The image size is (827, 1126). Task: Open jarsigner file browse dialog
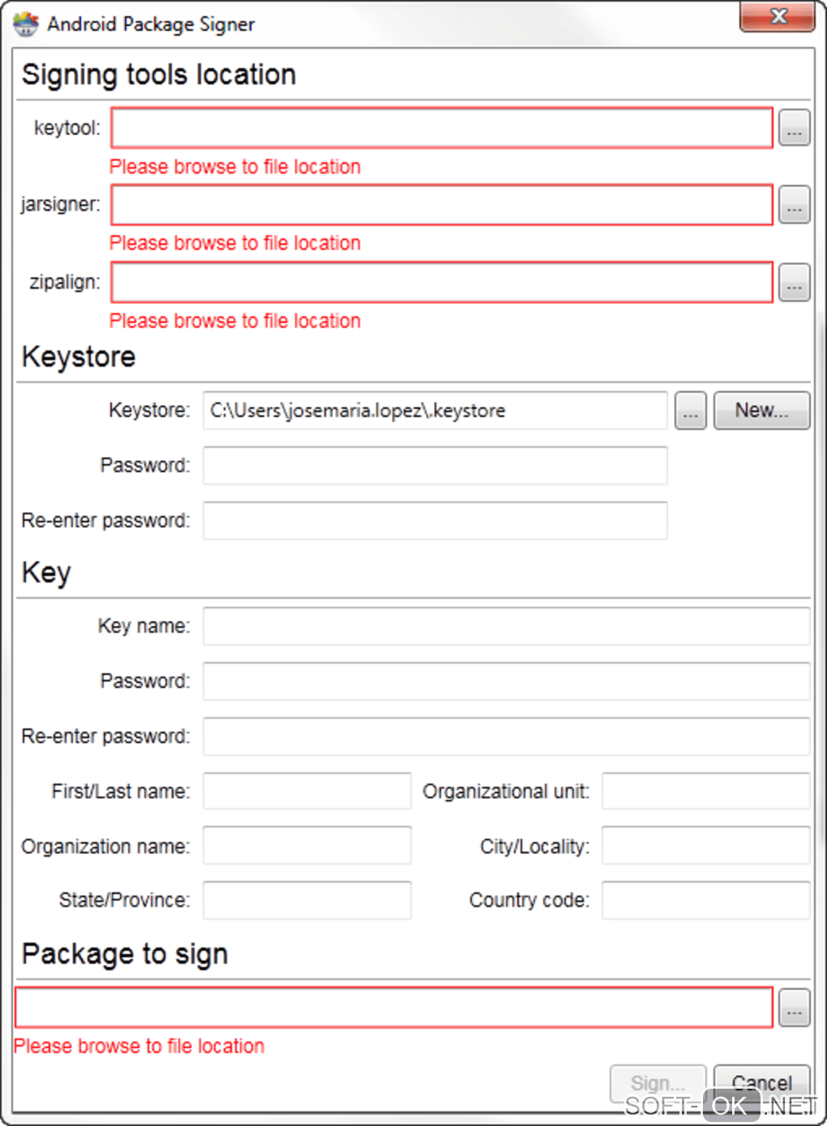(794, 205)
